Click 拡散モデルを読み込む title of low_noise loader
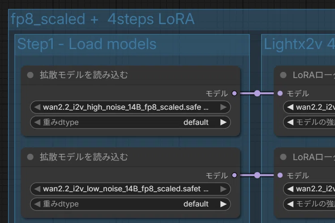The image size is (335, 223). (x=84, y=157)
